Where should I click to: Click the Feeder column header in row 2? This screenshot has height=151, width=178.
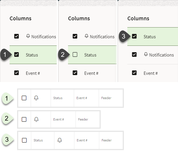[x=83, y=119]
